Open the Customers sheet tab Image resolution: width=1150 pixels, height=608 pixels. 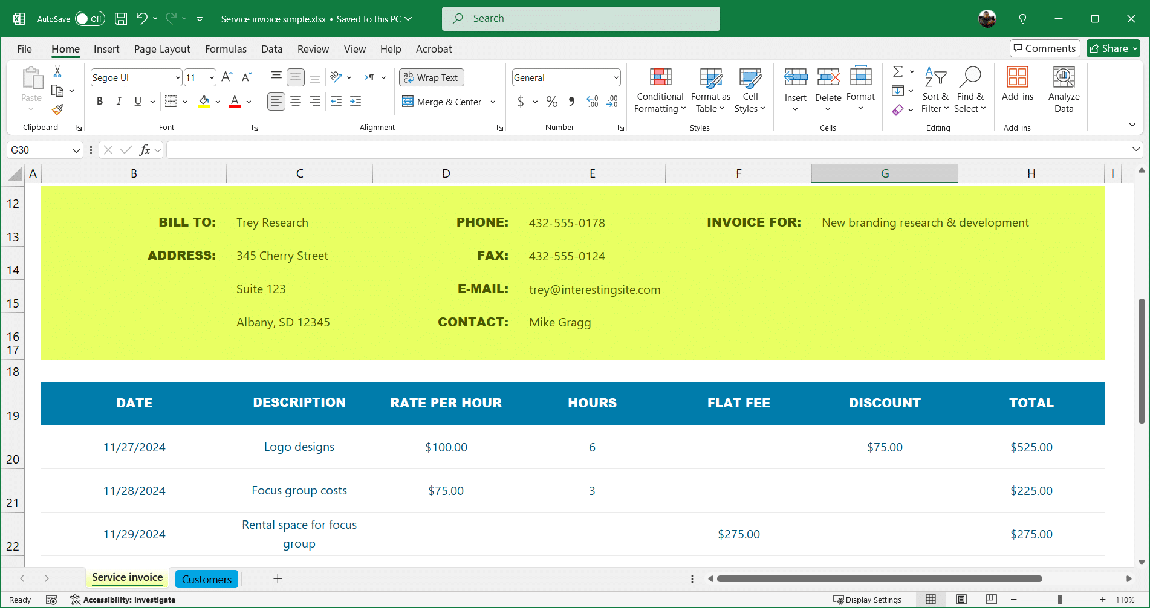(206, 578)
